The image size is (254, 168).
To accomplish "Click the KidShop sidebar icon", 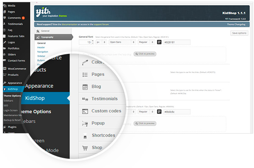I will click(5, 89).
